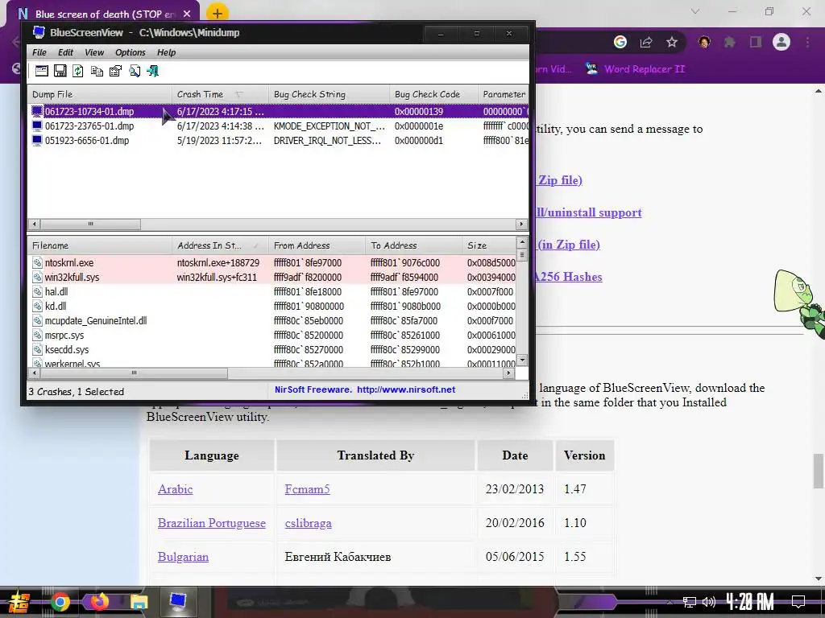Open Chrome's Extensions puzzle icon
Screen dimensions: 825x618
pyautogui.click(x=729, y=42)
